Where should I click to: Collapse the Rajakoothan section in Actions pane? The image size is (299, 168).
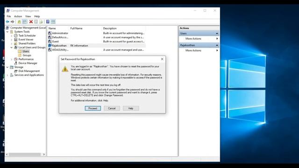[217, 45]
